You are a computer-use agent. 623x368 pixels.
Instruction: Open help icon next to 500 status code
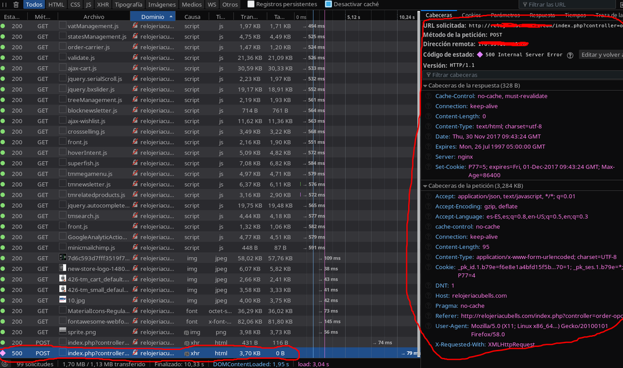(x=570, y=54)
